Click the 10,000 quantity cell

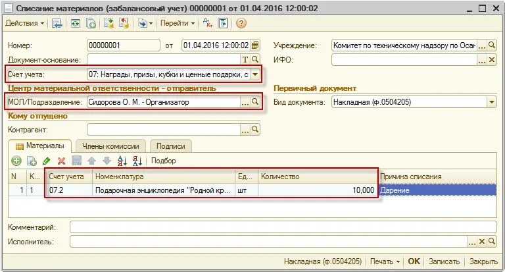318,190
